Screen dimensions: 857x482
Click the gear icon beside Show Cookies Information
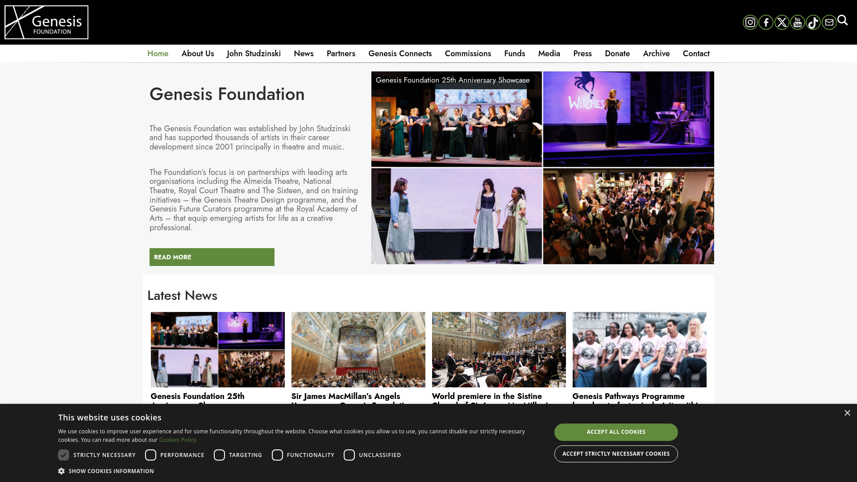[62, 471]
